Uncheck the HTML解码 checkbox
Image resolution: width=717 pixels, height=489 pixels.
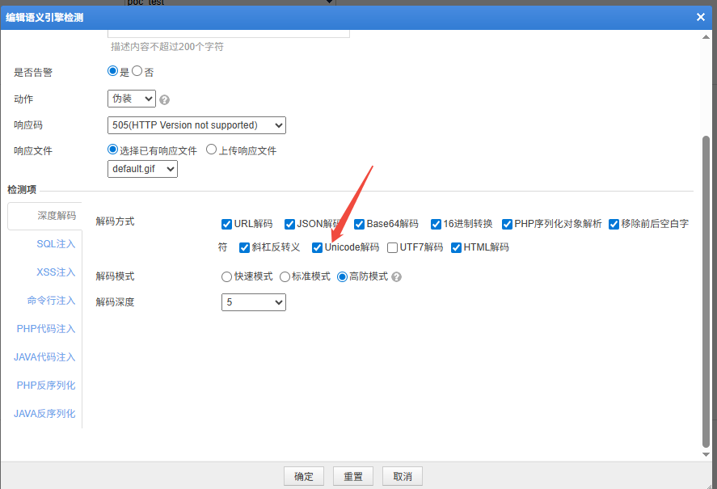pyautogui.click(x=457, y=247)
